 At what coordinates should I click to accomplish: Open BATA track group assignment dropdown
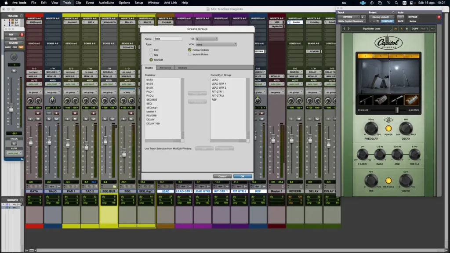tap(34, 92)
